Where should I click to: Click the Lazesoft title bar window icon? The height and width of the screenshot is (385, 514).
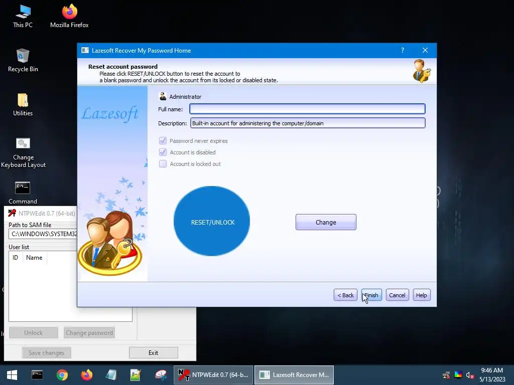tap(85, 51)
